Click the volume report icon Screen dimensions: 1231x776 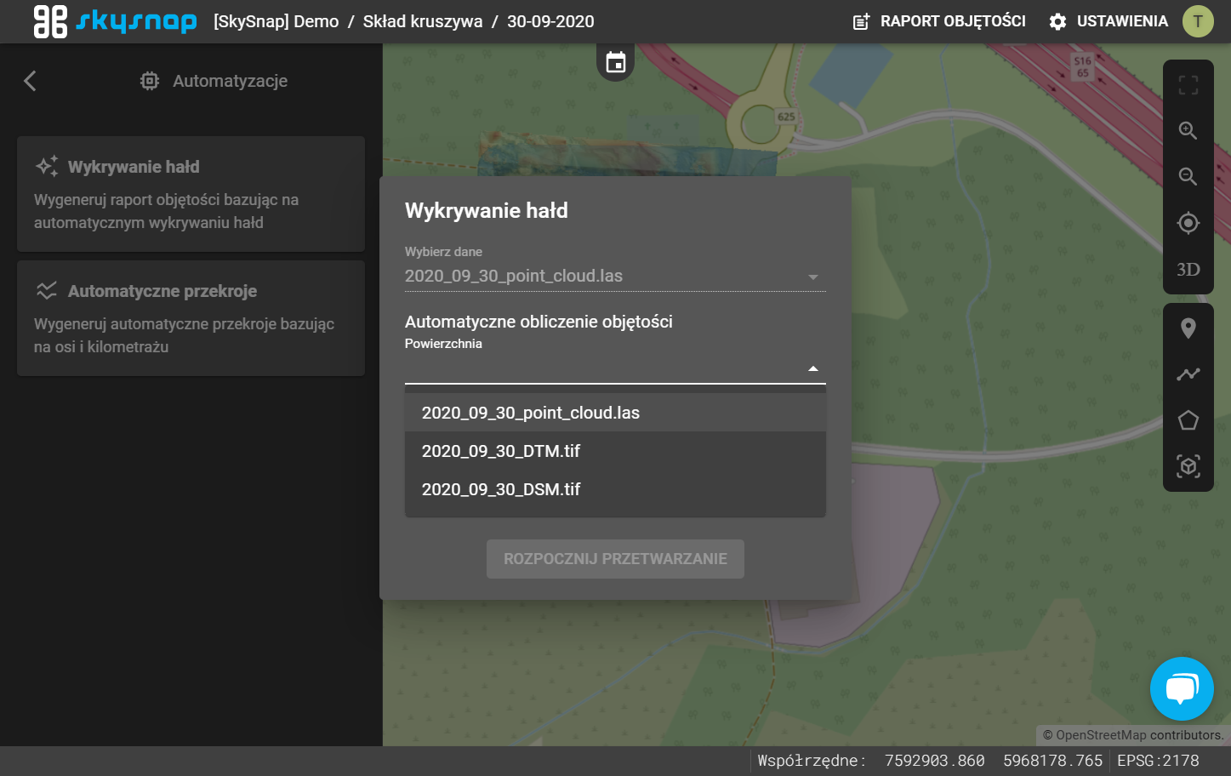coord(861,21)
